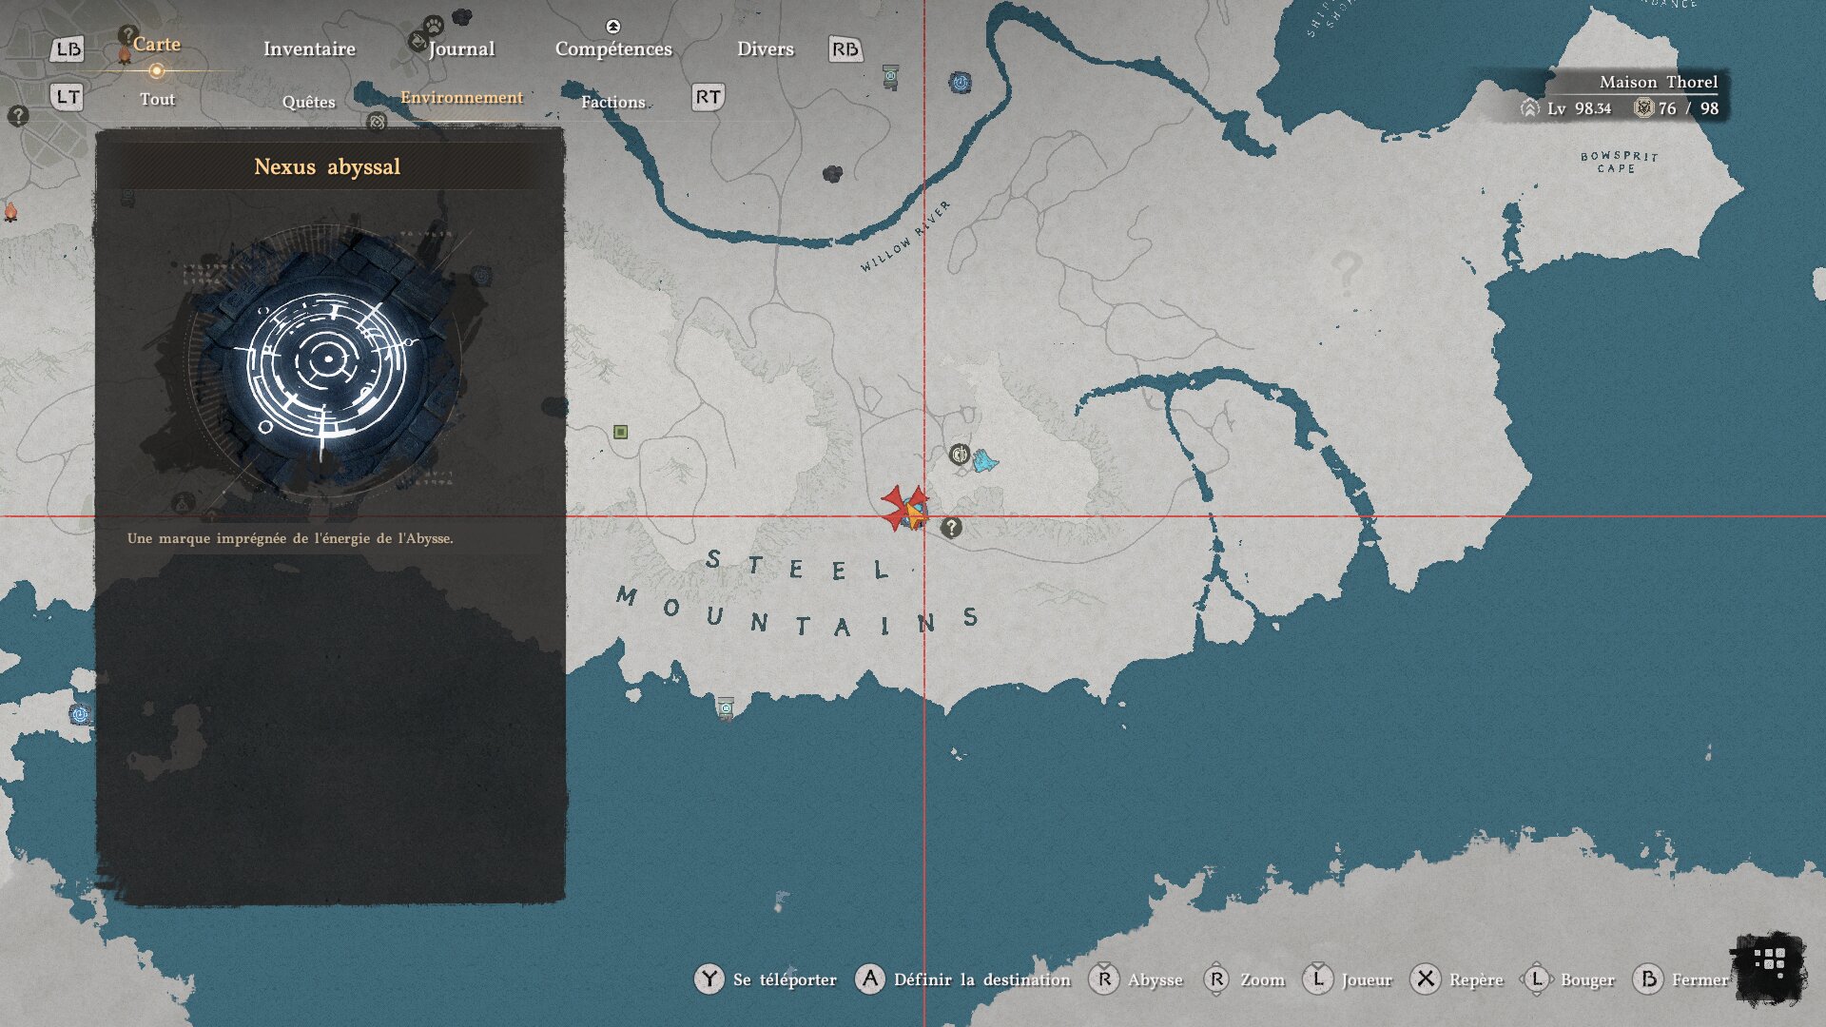Click the blue crystal icon on map
The width and height of the screenshot is (1826, 1027).
[x=985, y=461]
